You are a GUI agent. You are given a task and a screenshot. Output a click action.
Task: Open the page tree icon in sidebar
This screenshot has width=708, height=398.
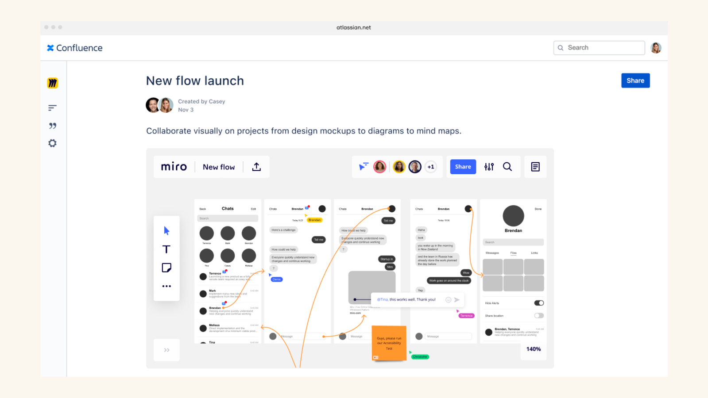pyautogui.click(x=52, y=108)
